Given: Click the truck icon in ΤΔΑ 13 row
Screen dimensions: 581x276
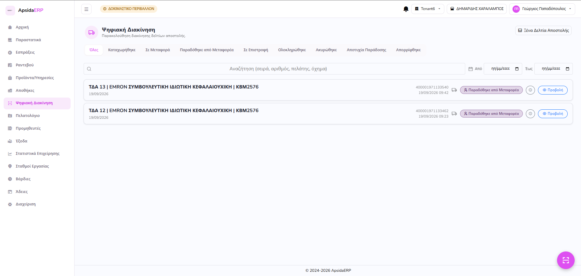Looking at the screenshot, I should (x=454, y=90).
